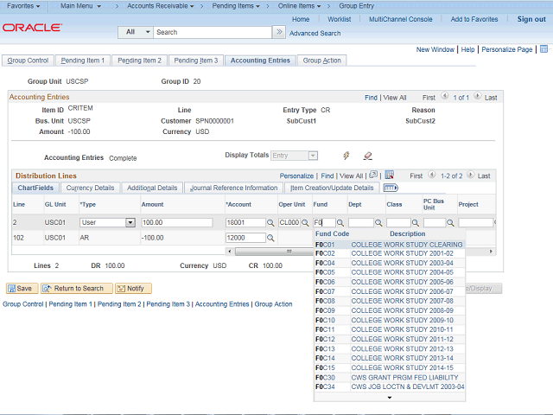Click the Amount field containing 100.00
Viewport: 553px width, 415px height.
pyautogui.click(x=176, y=223)
